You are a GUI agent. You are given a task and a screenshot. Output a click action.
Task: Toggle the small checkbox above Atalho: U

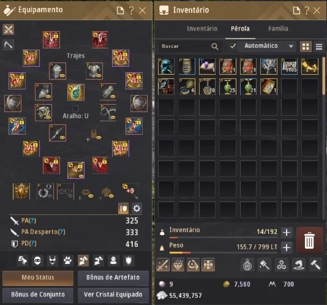pos(75,108)
